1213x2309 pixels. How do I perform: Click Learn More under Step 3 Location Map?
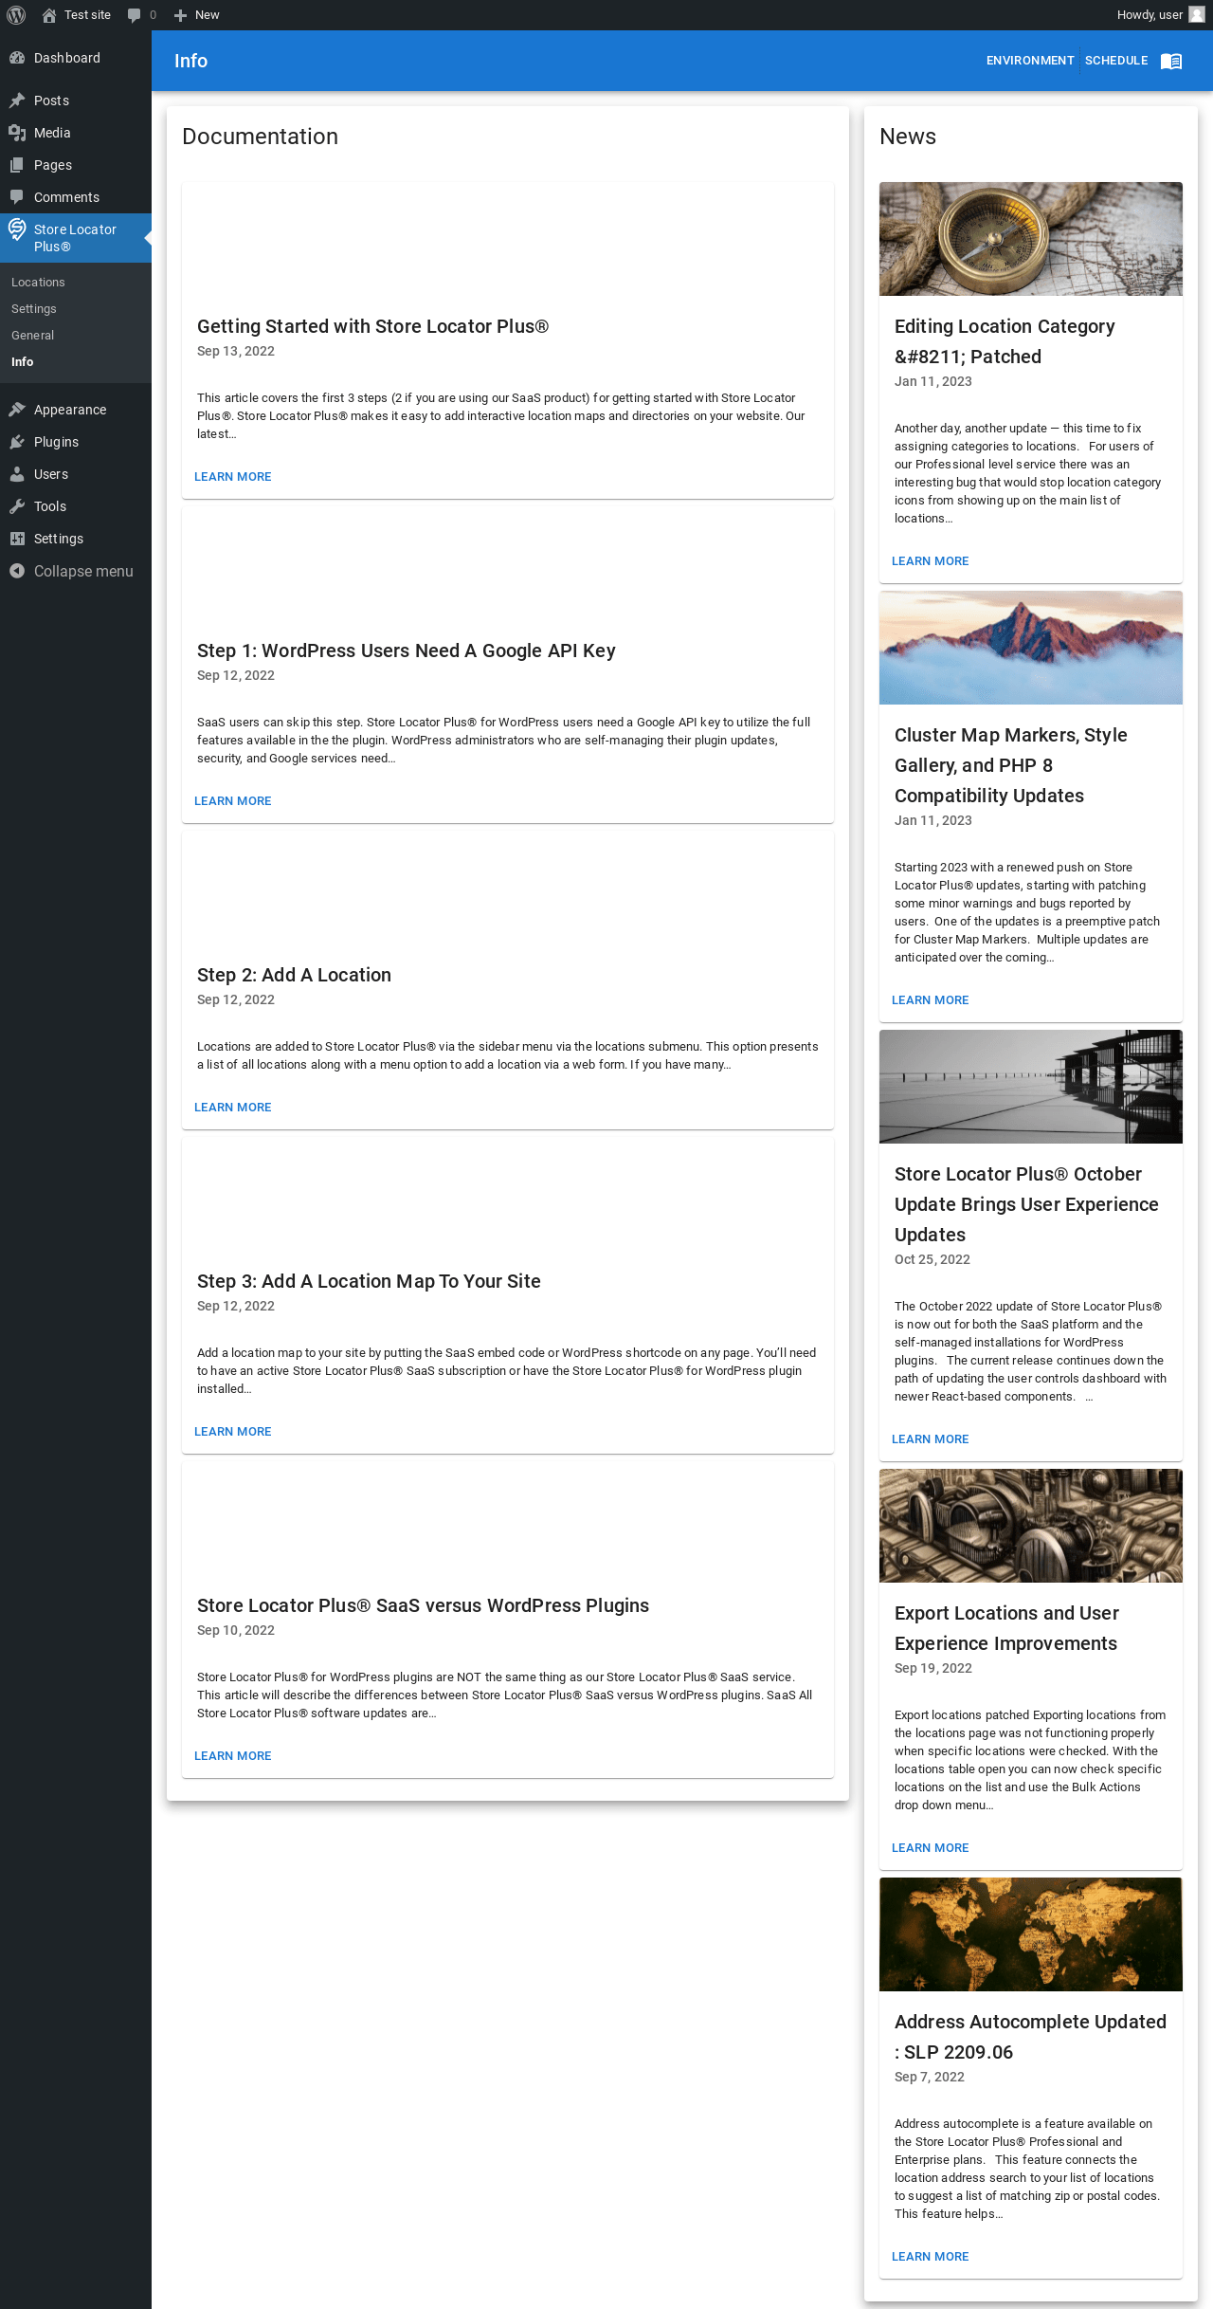[x=233, y=1432]
